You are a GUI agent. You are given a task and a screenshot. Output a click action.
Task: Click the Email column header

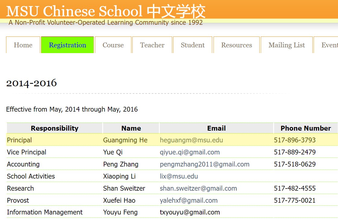216,128
